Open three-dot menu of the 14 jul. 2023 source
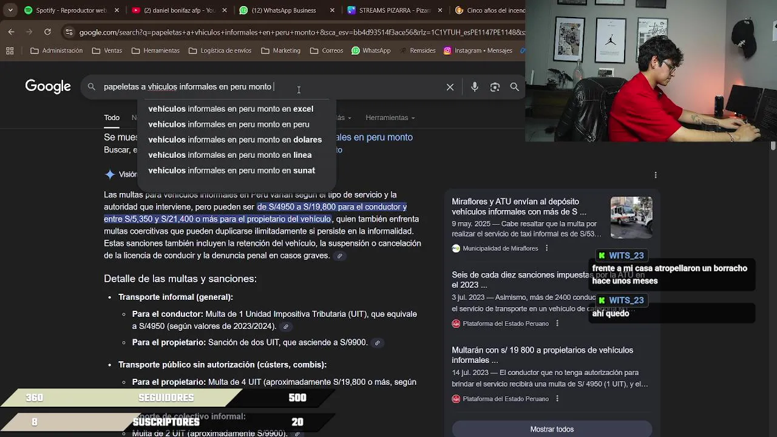The image size is (777, 437). pyautogui.click(x=557, y=399)
